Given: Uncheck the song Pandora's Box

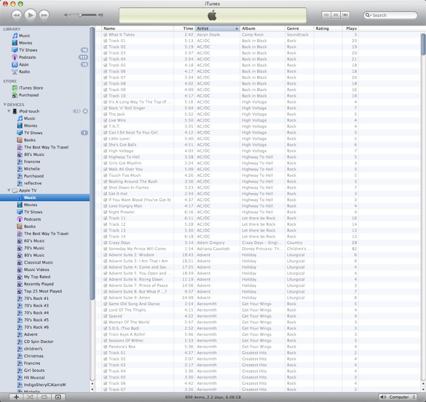Looking at the screenshot, I should tap(105, 347).
